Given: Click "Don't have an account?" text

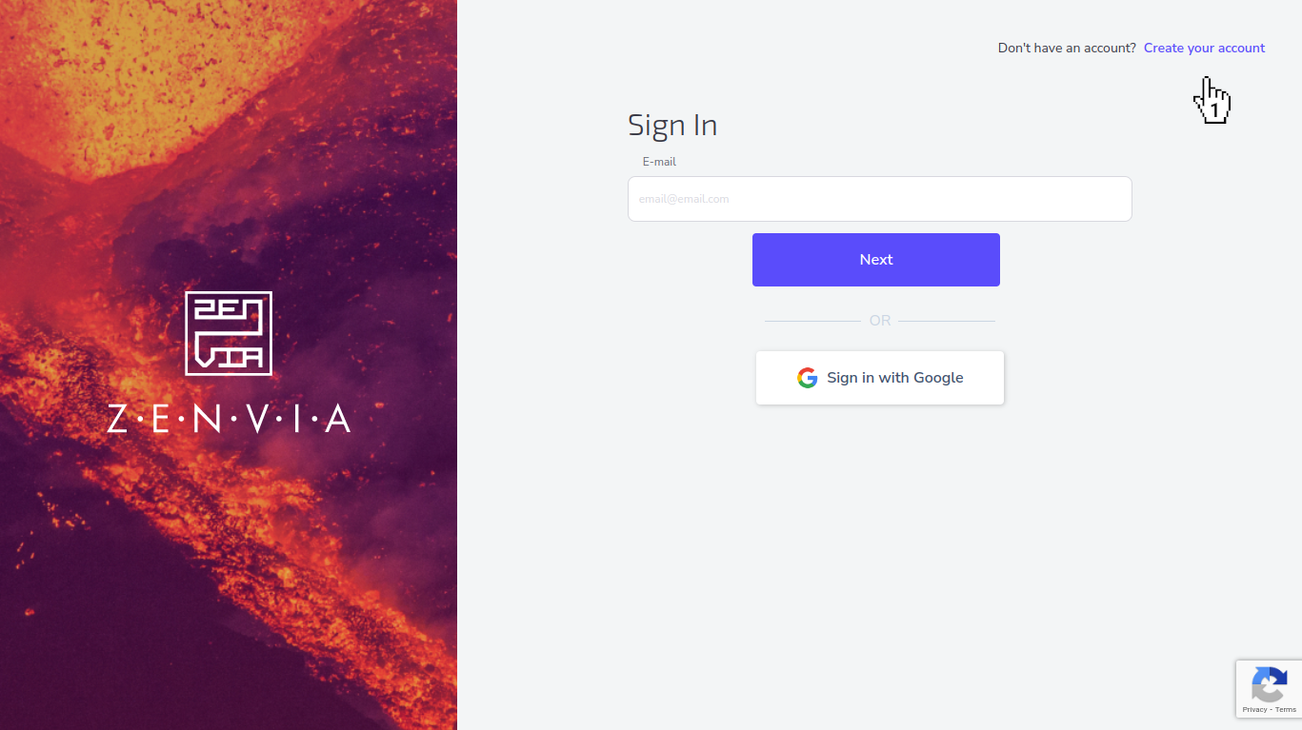Looking at the screenshot, I should [x=1067, y=48].
